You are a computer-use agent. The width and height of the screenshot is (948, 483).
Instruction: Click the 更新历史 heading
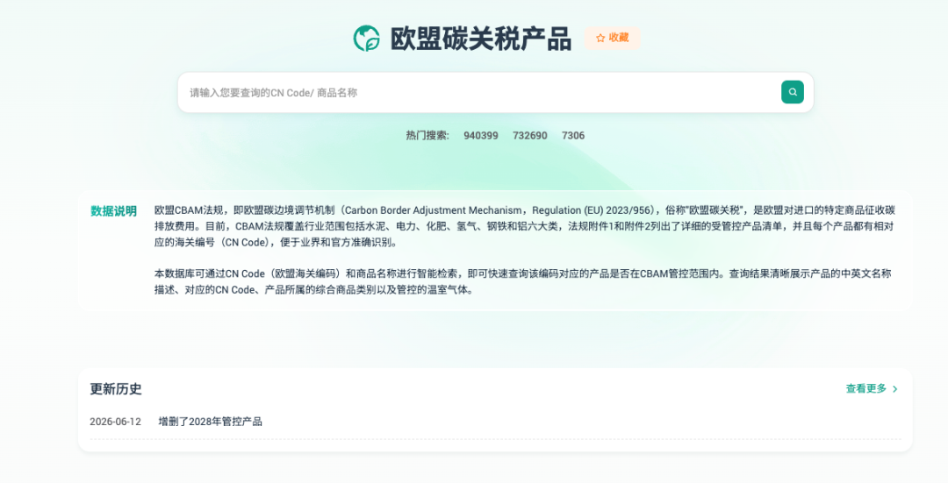[116, 389]
